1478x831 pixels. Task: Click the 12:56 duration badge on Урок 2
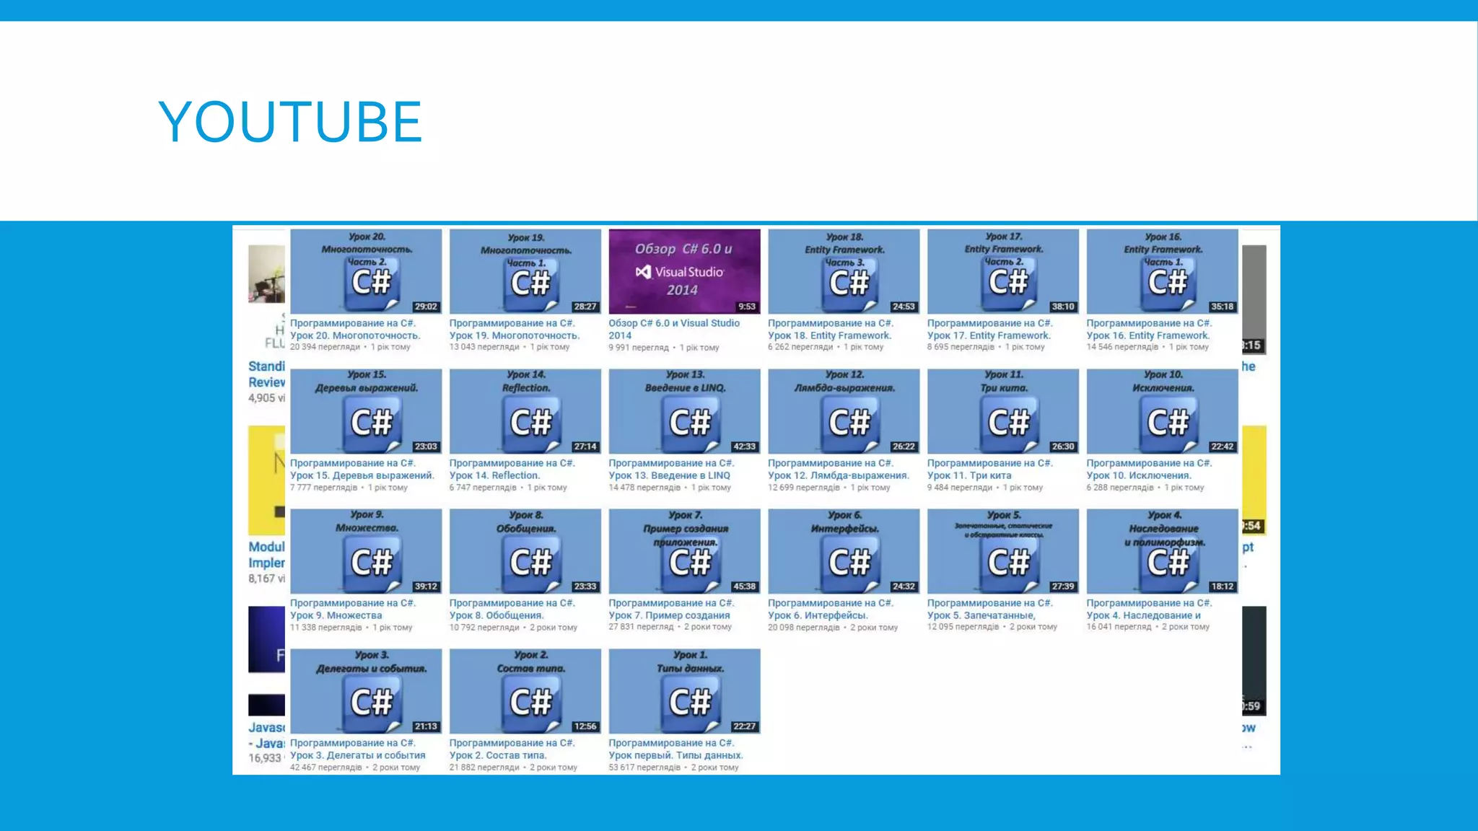[585, 726]
